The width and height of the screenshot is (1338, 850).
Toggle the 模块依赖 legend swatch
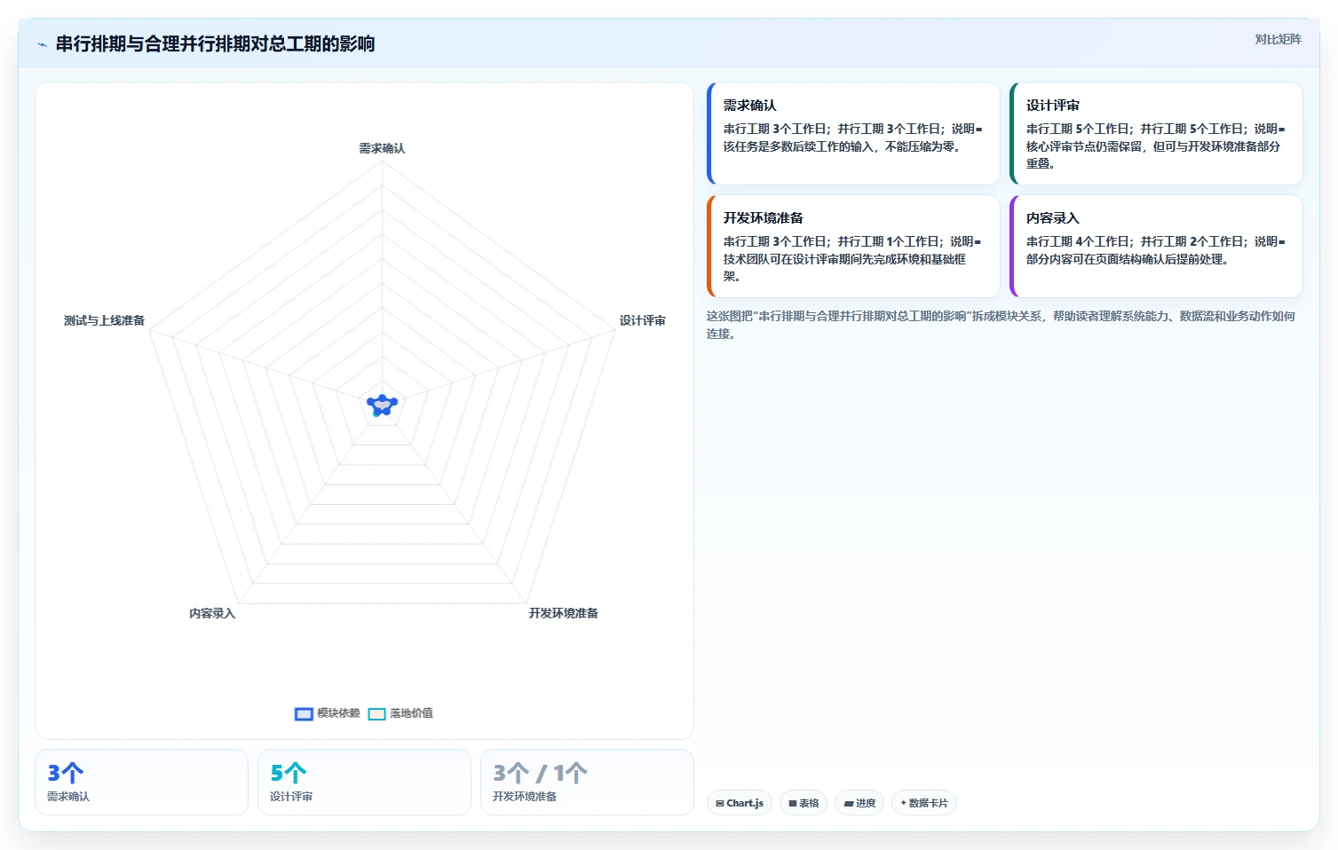304,713
